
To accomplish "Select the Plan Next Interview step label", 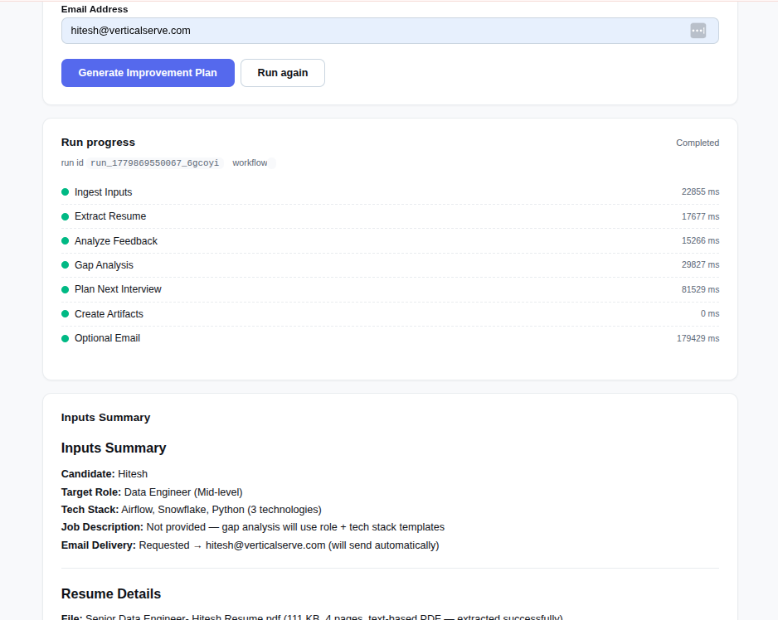I will point(118,289).
